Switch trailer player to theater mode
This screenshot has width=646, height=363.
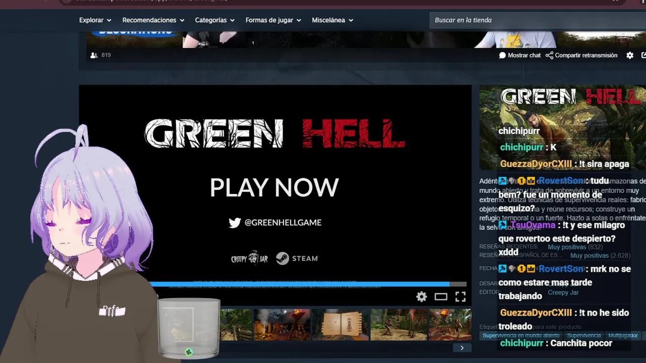pyautogui.click(x=441, y=297)
